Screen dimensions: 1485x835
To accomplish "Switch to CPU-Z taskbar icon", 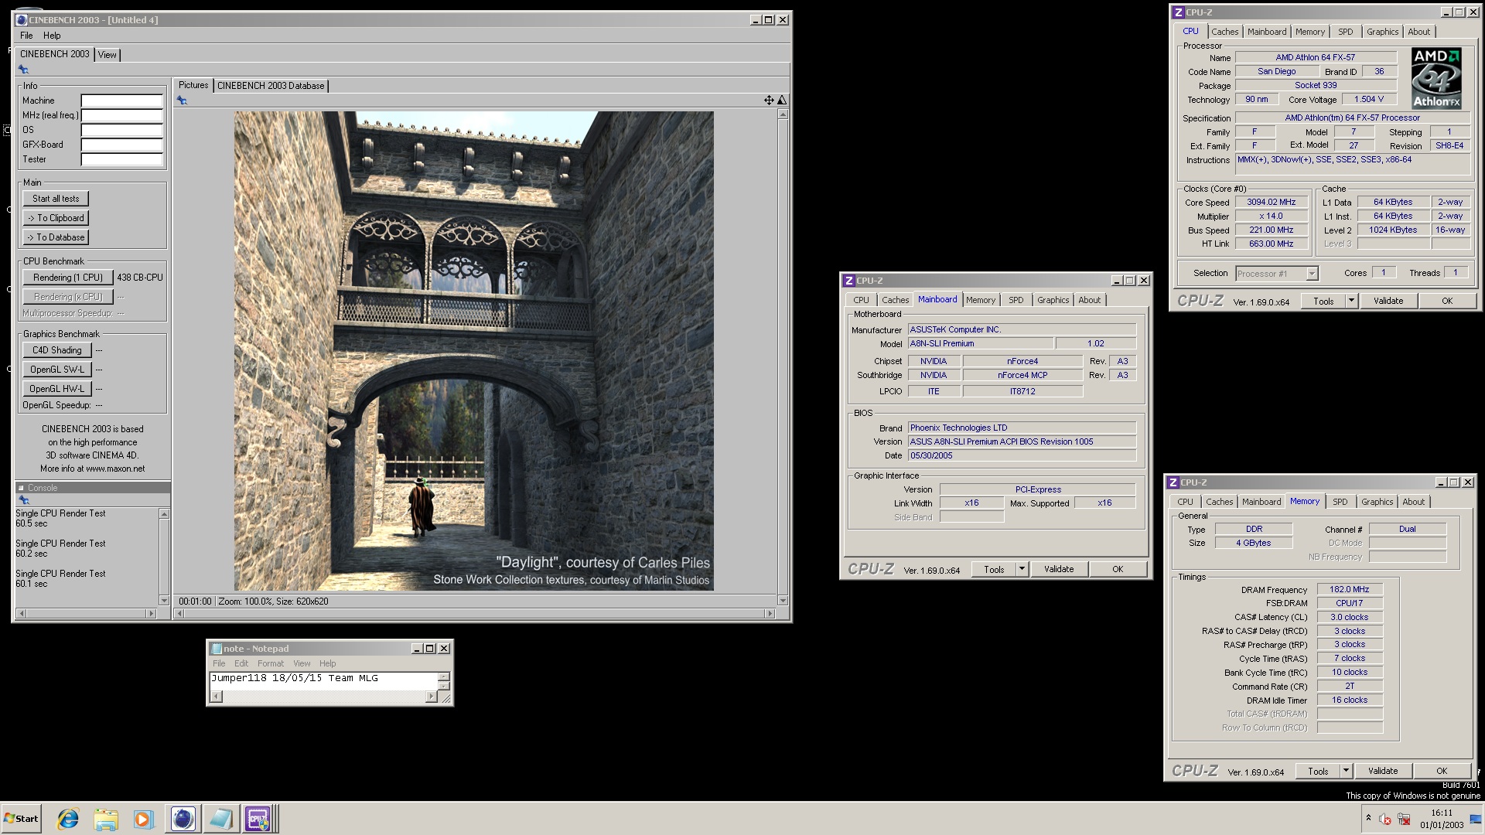I will (258, 819).
